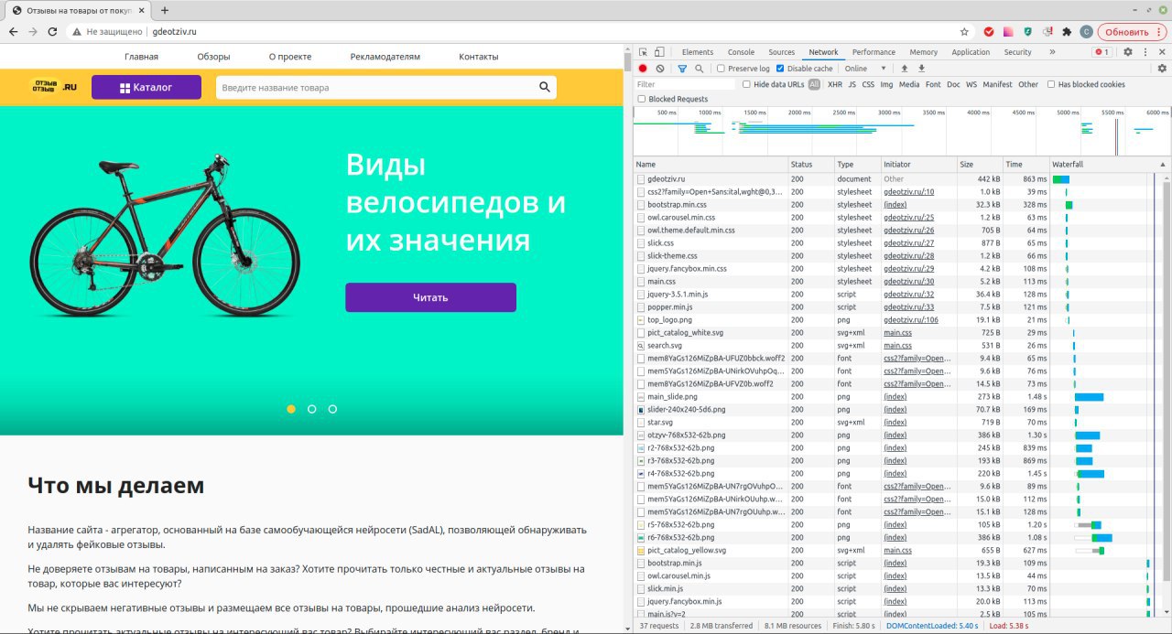Sort by Waterfall column arrow
This screenshot has height=634, width=1172.
point(1163,164)
